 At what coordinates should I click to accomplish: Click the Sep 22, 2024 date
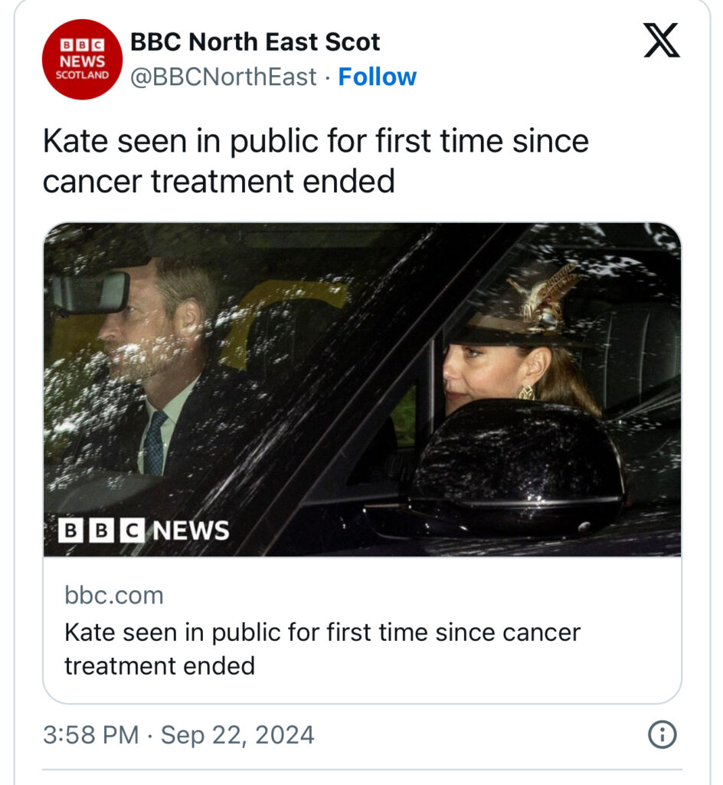pyautogui.click(x=237, y=735)
